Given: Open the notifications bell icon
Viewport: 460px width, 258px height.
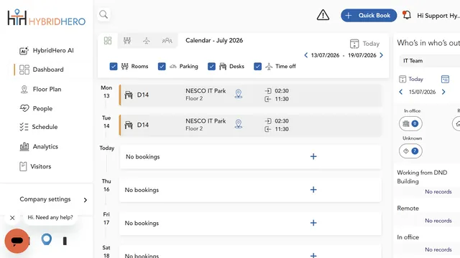Looking at the screenshot, I should [x=407, y=15].
